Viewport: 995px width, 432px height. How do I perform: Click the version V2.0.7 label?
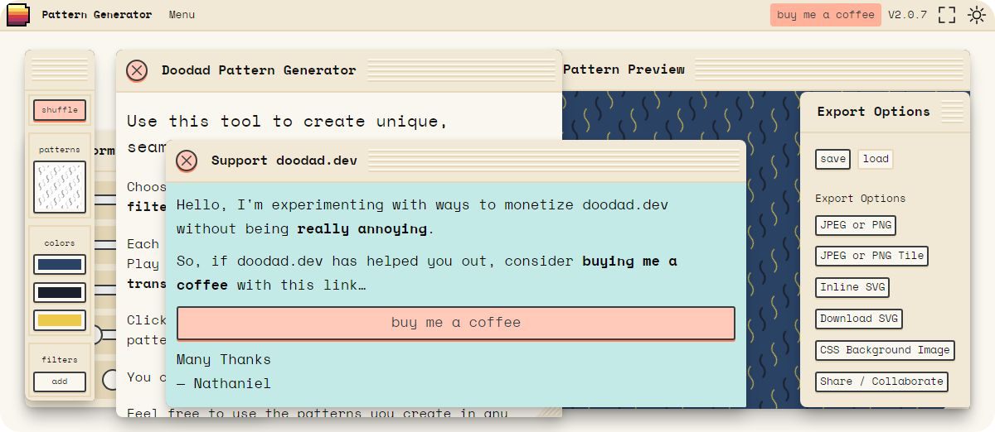coord(907,15)
